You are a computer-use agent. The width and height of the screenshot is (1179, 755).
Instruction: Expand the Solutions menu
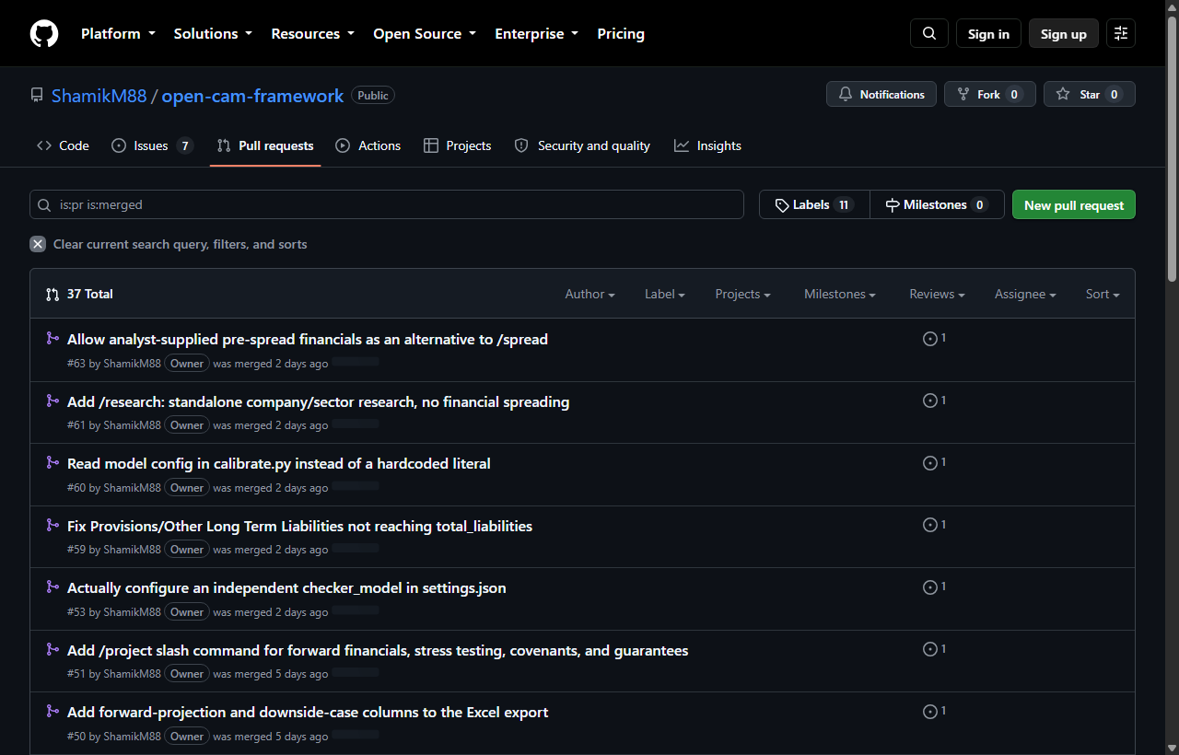pos(213,33)
